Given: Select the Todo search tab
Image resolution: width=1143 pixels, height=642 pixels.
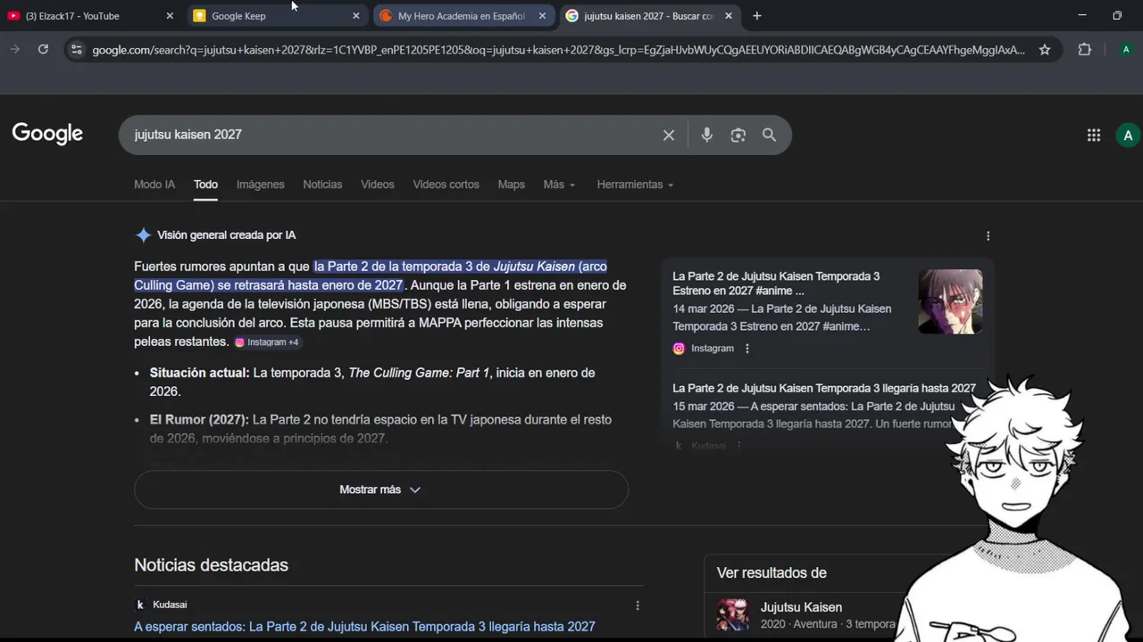Looking at the screenshot, I should pos(205,185).
